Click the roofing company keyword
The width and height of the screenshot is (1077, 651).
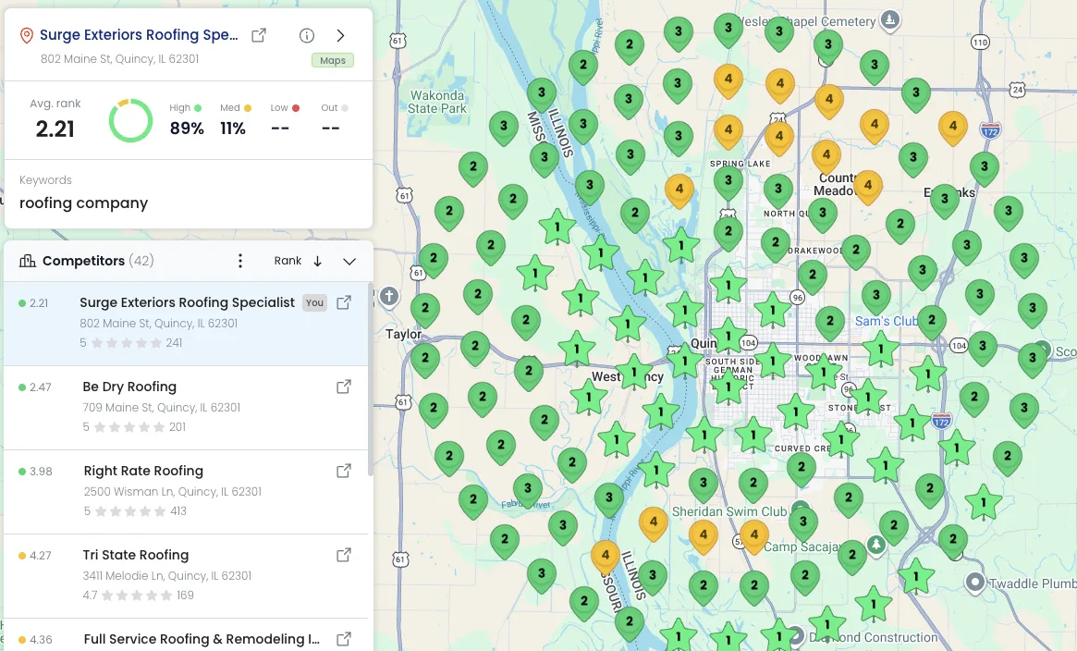84,203
